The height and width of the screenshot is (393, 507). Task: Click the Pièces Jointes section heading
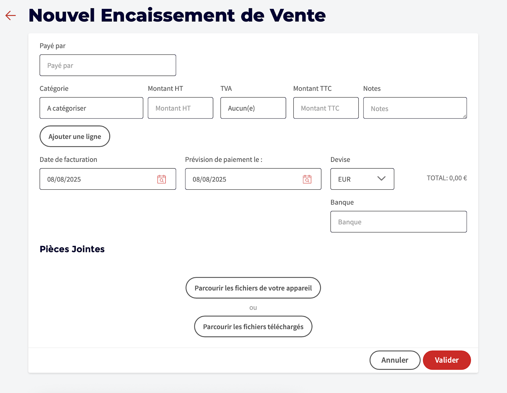pyautogui.click(x=72, y=249)
